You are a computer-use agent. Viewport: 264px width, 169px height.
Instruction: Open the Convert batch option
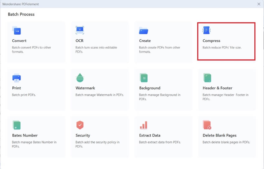[x=36, y=42]
